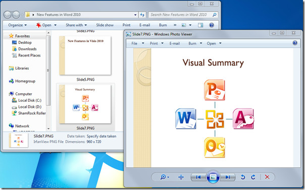Screen dimensions: 305x190
Task: Click the Back arrow in Explorer window
Action: (8, 15)
